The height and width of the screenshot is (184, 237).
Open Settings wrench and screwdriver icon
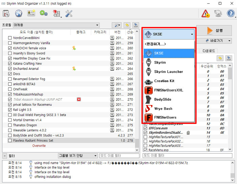point(69,14)
